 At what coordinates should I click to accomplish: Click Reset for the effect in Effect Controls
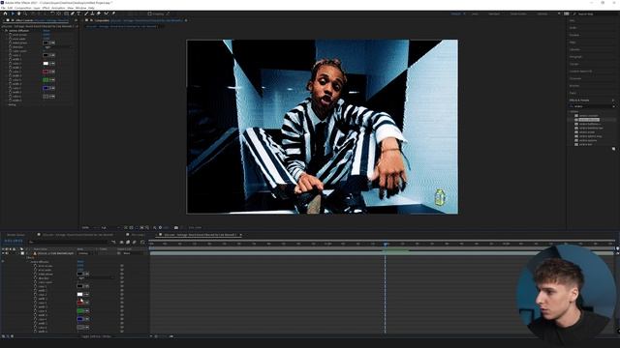pos(46,30)
